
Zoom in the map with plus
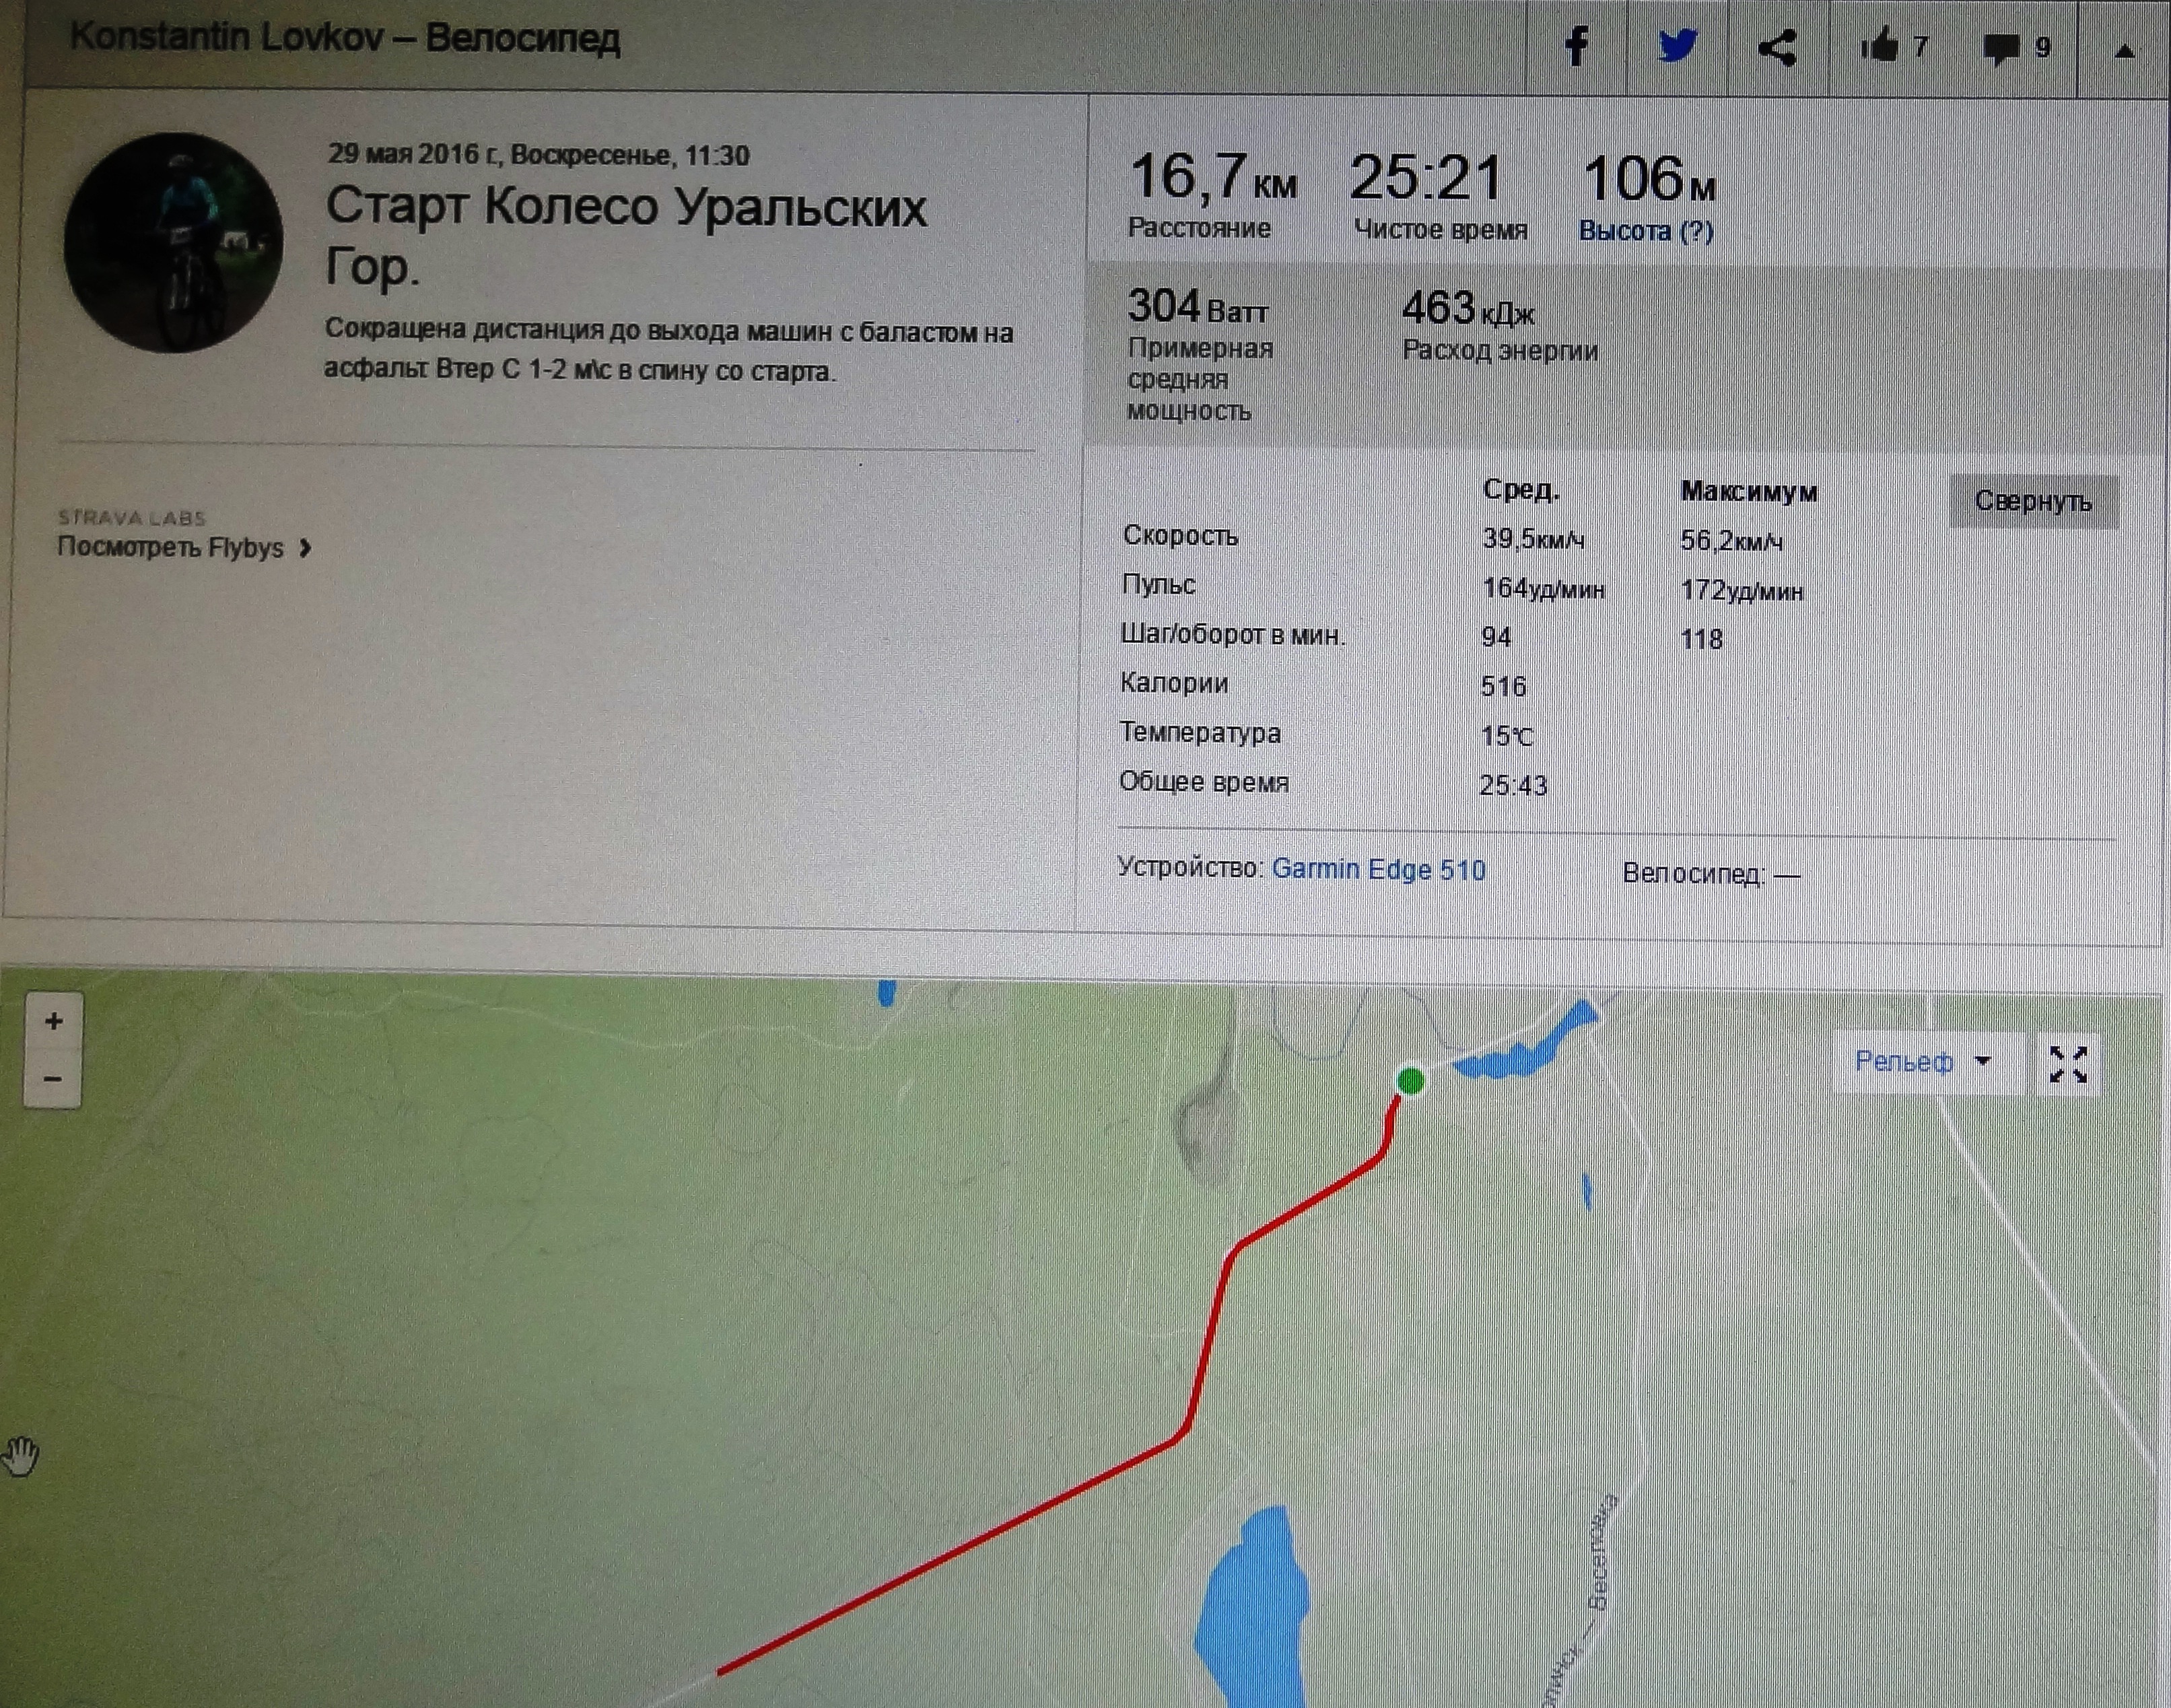(x=53, y=1021)
